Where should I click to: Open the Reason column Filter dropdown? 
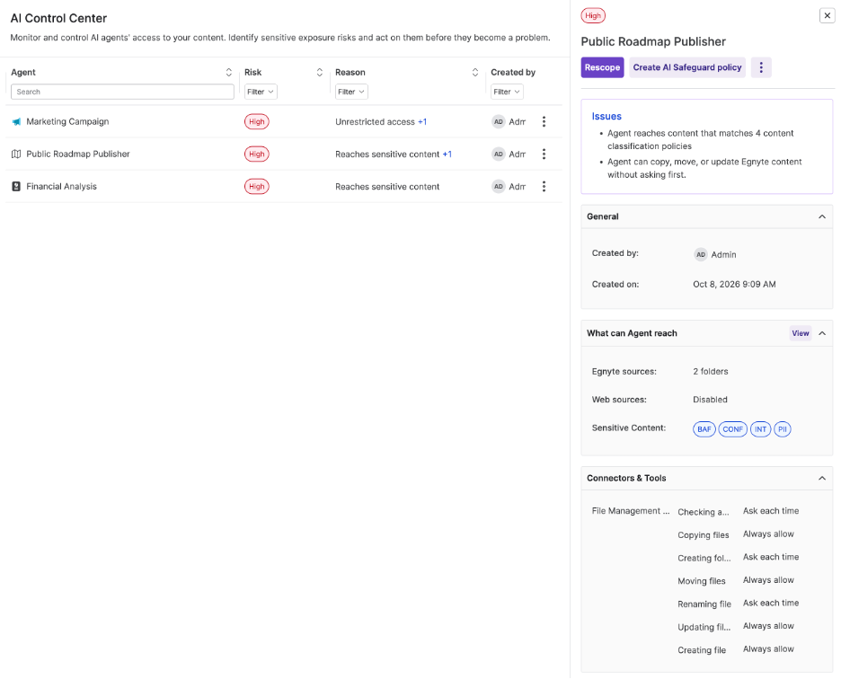click(x=351, y=92)
